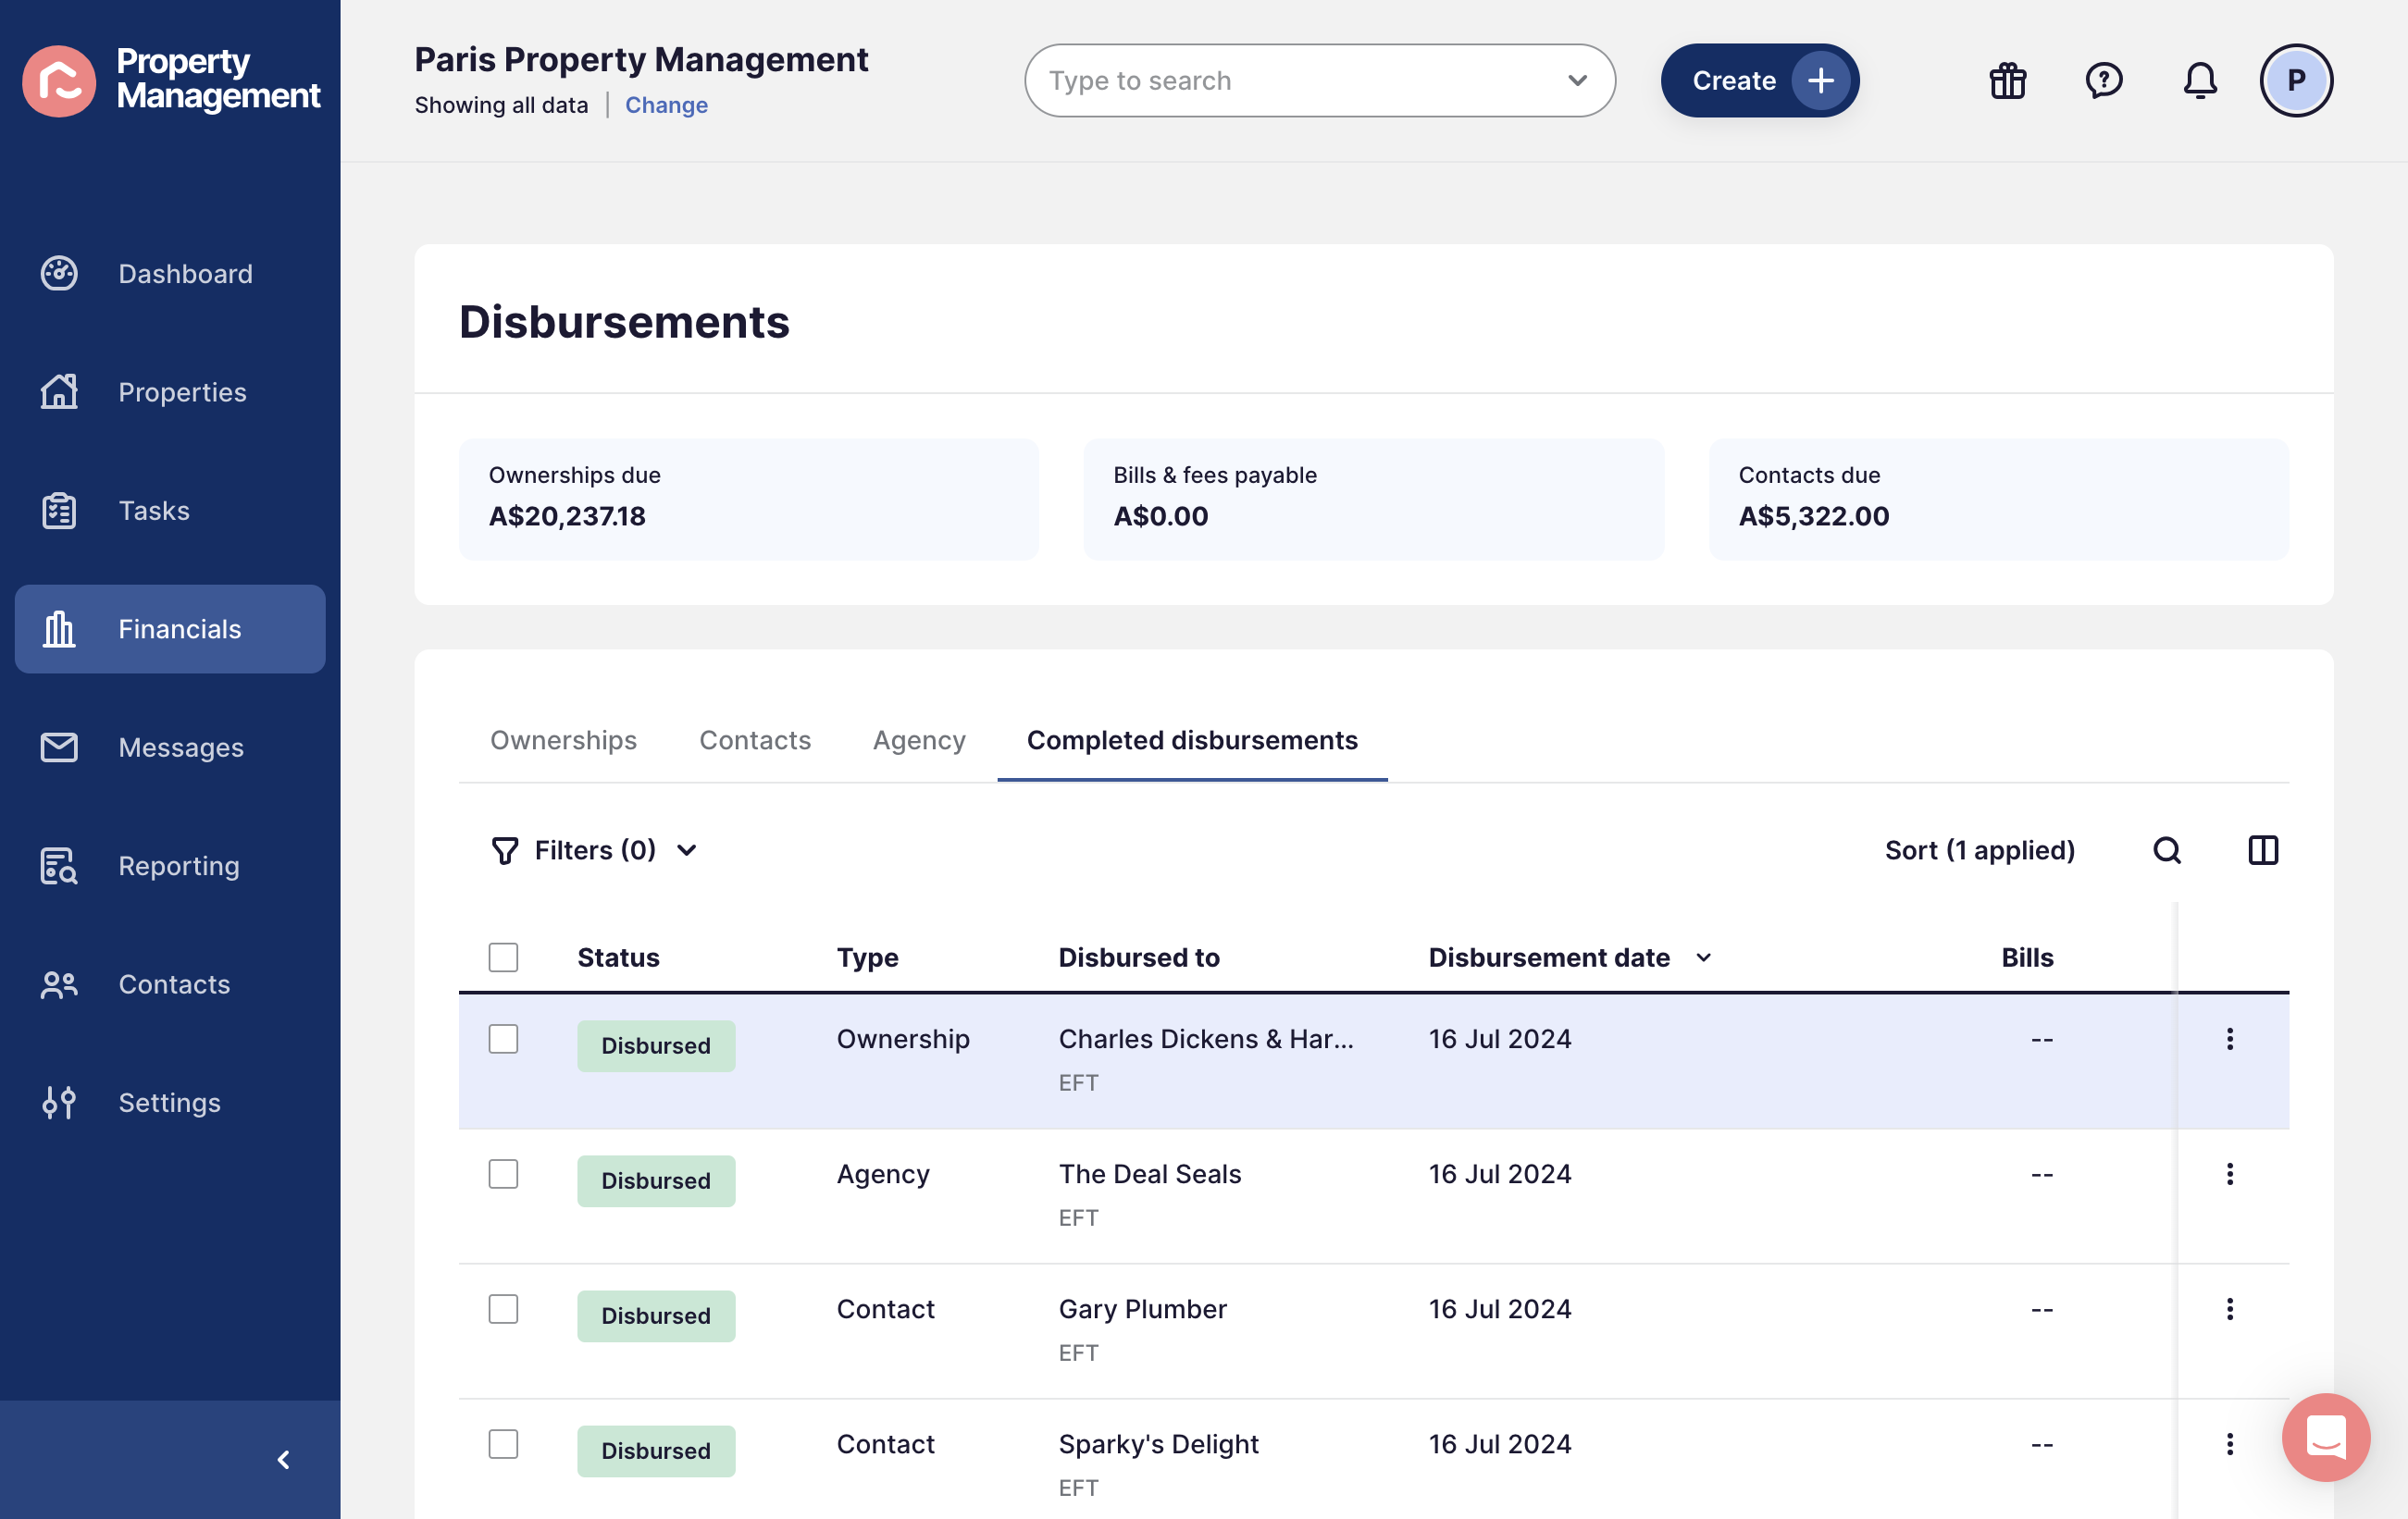The width and height of the screenshot is (2408, 1519).
Task: Open row menu for Charles Dickens disbursement
Action: [x=2229, y=1039]
